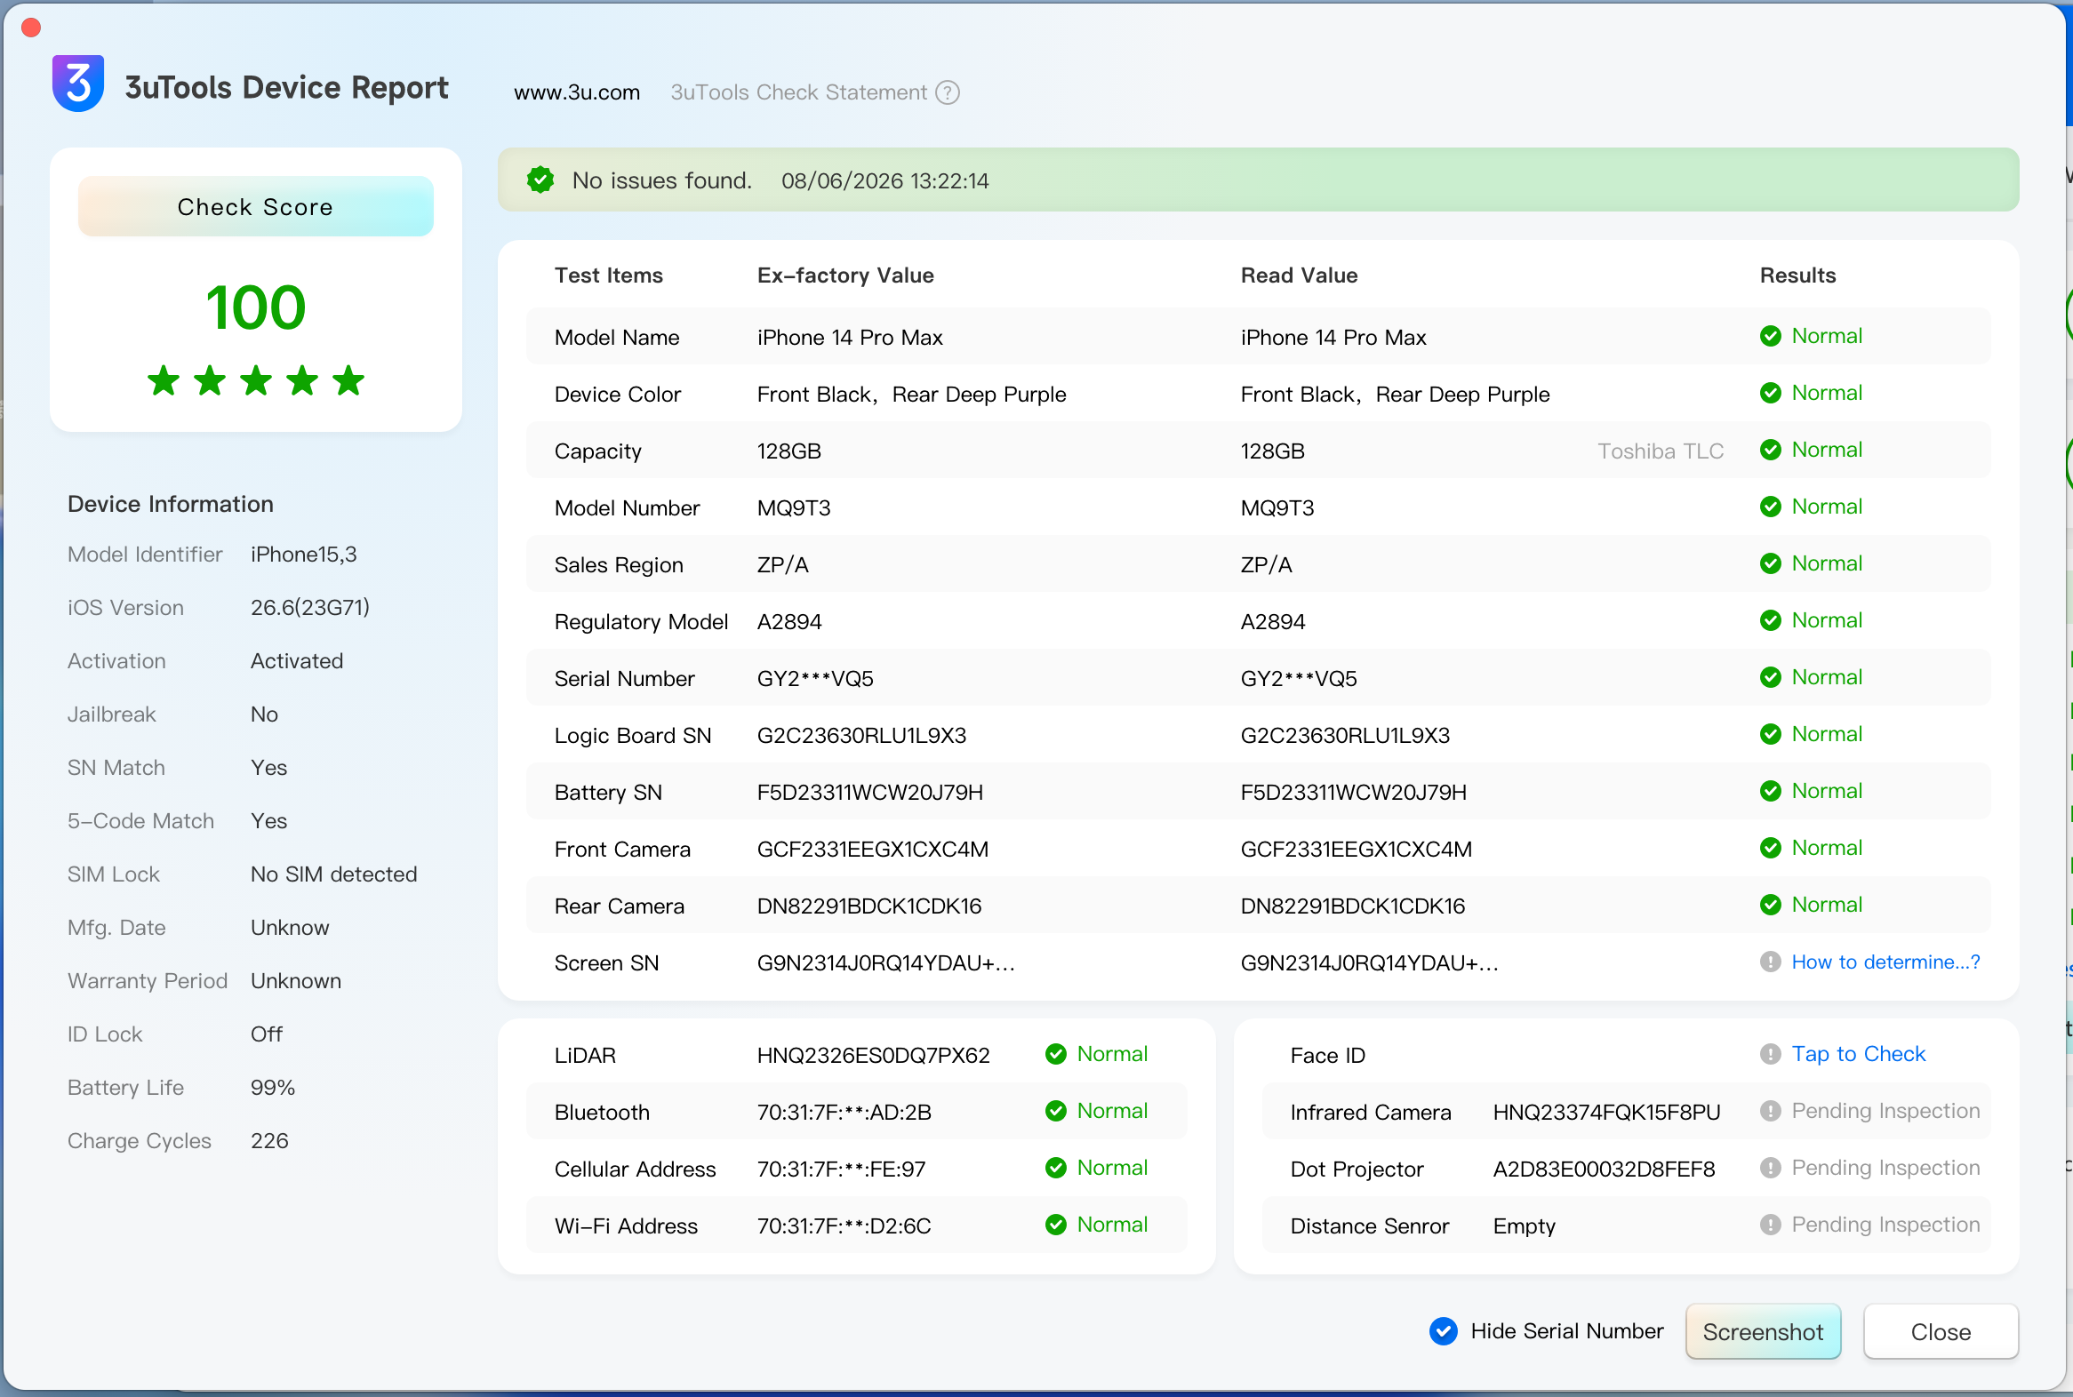Screen dimensions: 2073x1397
Task: Click the green shield icon in No issues banner
Action: coord(540,180)
